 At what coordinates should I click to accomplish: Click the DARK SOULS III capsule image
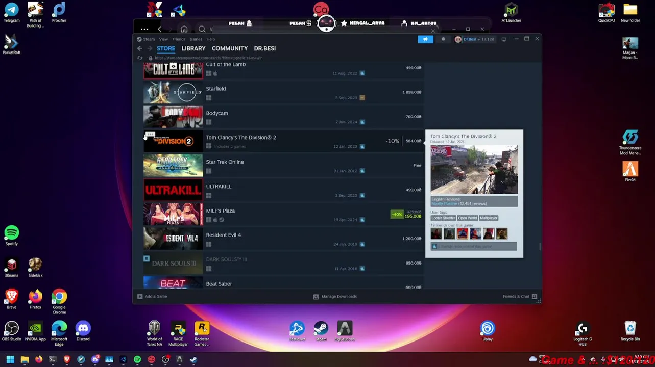click(x=173, y=264)
